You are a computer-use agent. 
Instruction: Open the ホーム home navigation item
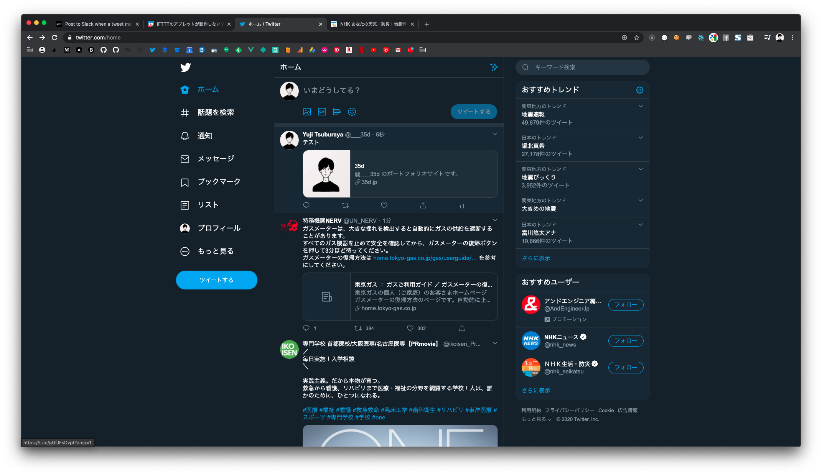[199, 89]
